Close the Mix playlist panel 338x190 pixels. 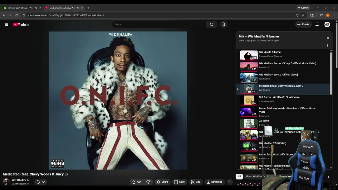coord(328,38)
